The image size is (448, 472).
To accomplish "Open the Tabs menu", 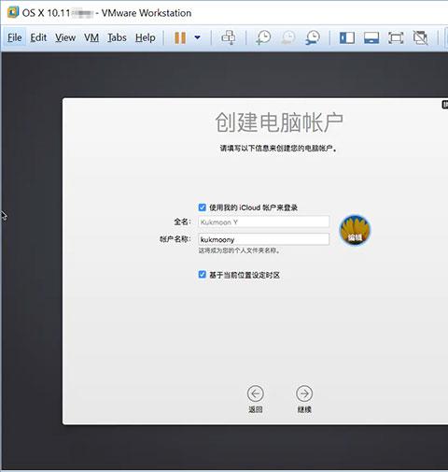I will (x=117, y=37).
